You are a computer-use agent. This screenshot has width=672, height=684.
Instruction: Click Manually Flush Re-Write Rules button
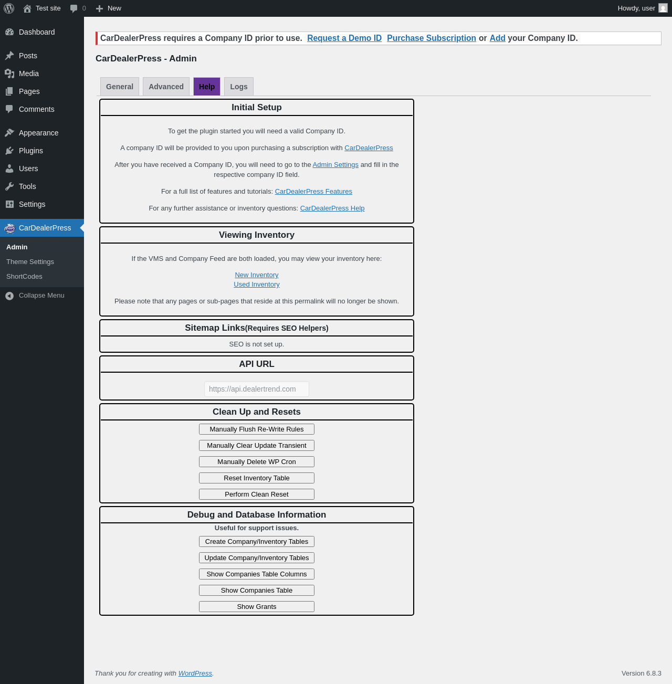pos(257,429)
